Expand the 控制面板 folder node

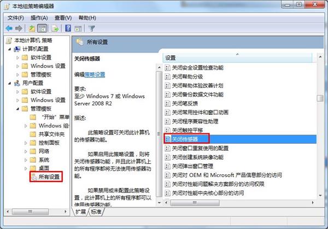26,143
